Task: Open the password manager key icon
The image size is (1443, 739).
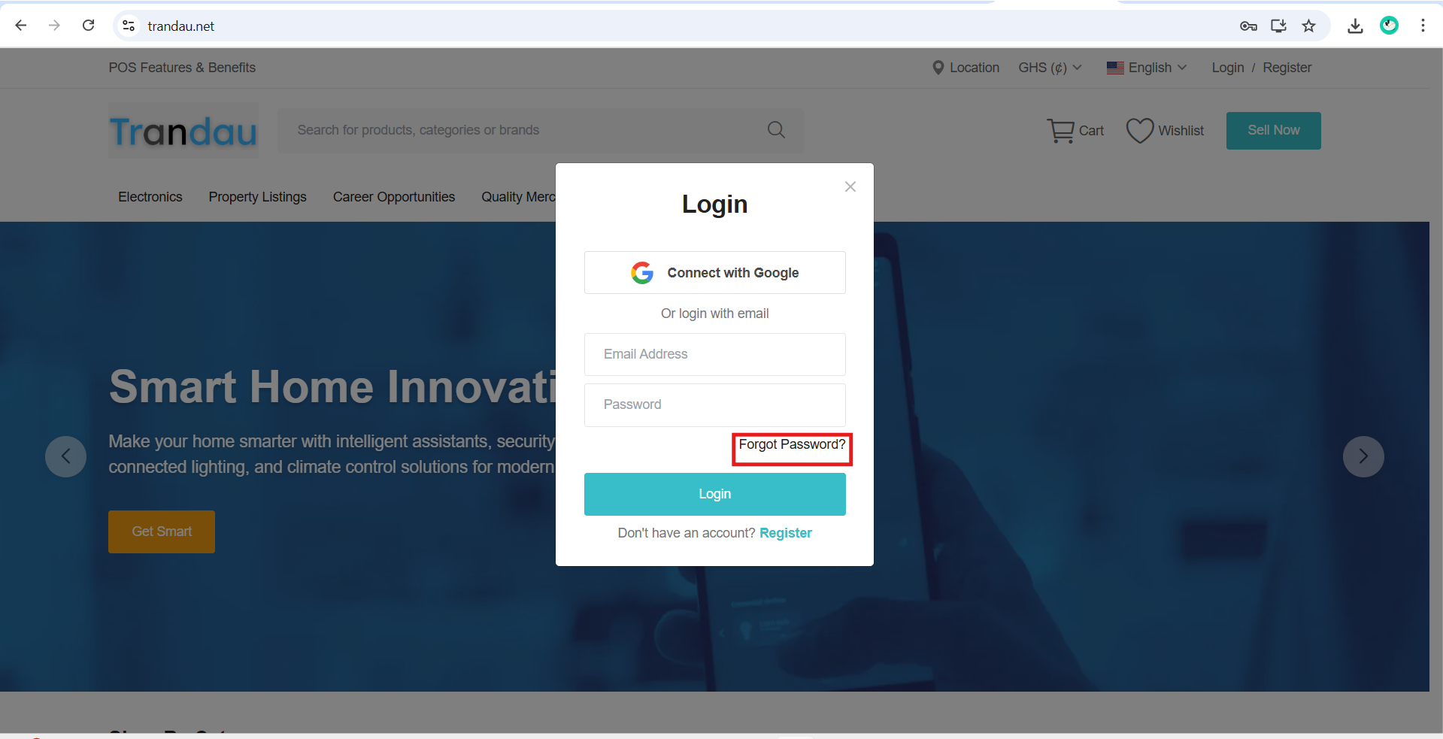Action: (x=1248, y=26)
